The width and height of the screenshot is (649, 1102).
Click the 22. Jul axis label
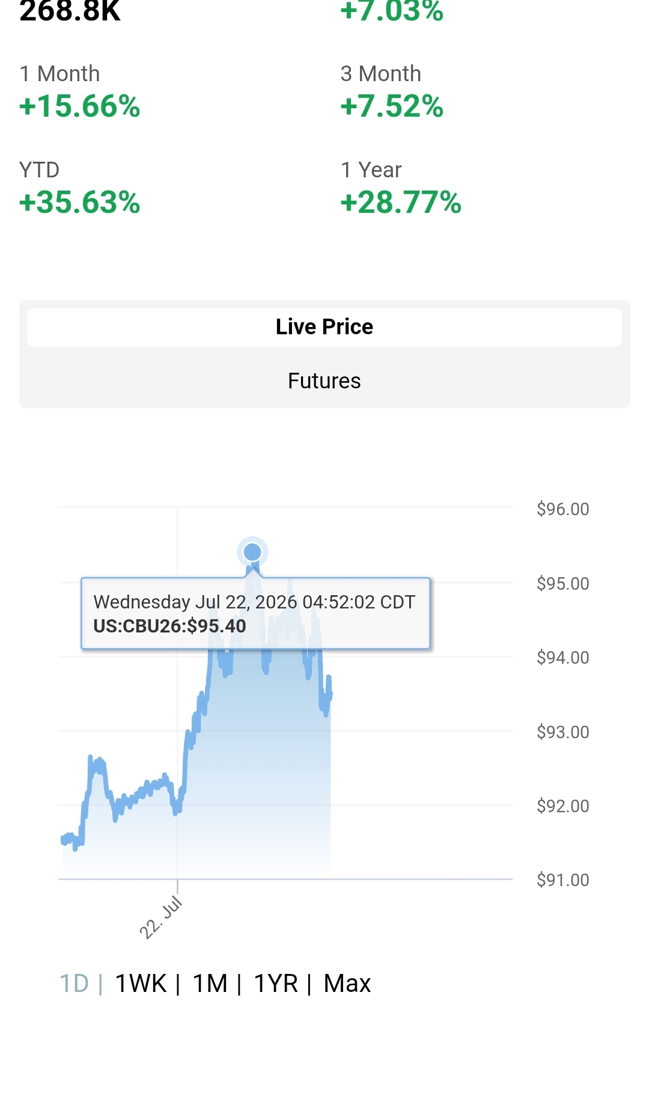[x=160, y=917]
